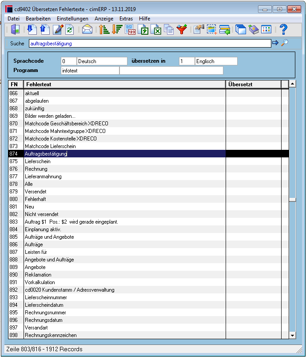Open the Extras menu

pyautogui.click(x=126, y=19)
